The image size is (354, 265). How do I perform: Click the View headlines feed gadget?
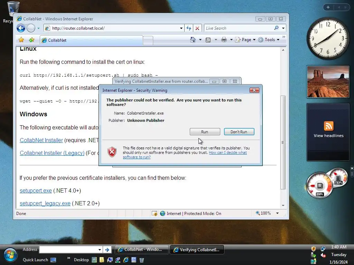click(328, 132)
